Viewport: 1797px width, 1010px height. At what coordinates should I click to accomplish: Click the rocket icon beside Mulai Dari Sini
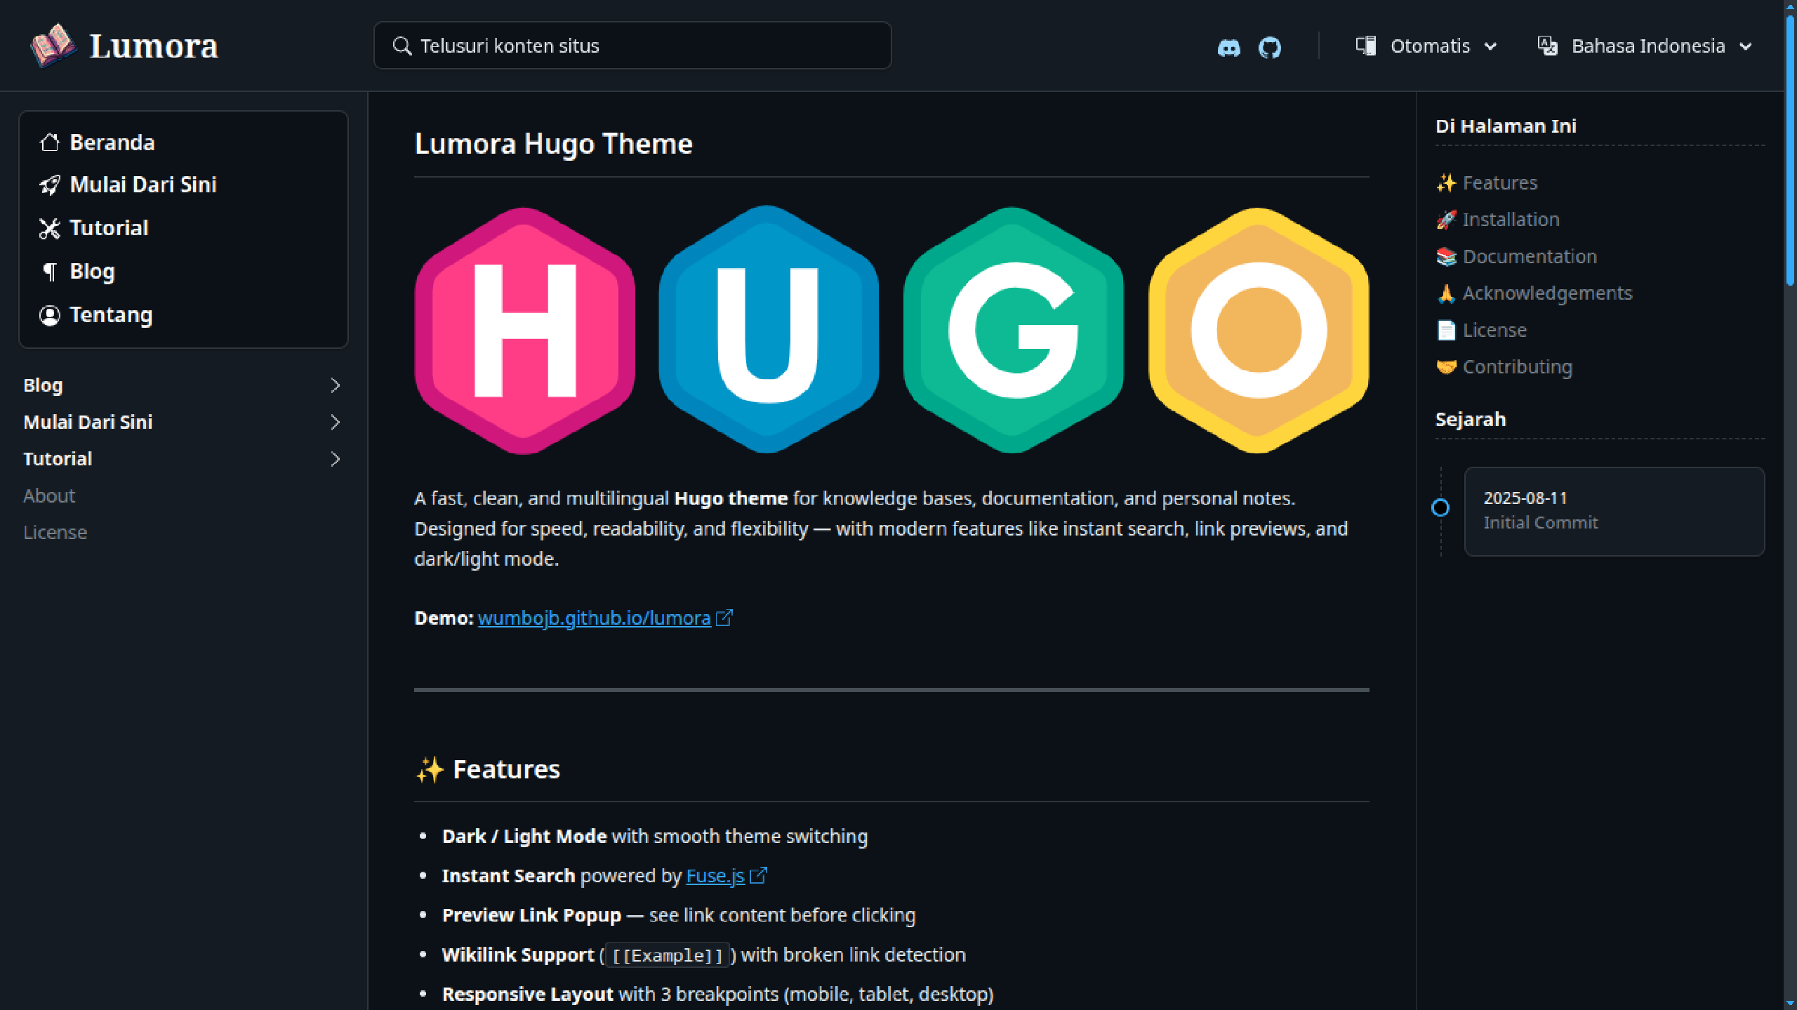pyautogui.click(x=49, y=185)
